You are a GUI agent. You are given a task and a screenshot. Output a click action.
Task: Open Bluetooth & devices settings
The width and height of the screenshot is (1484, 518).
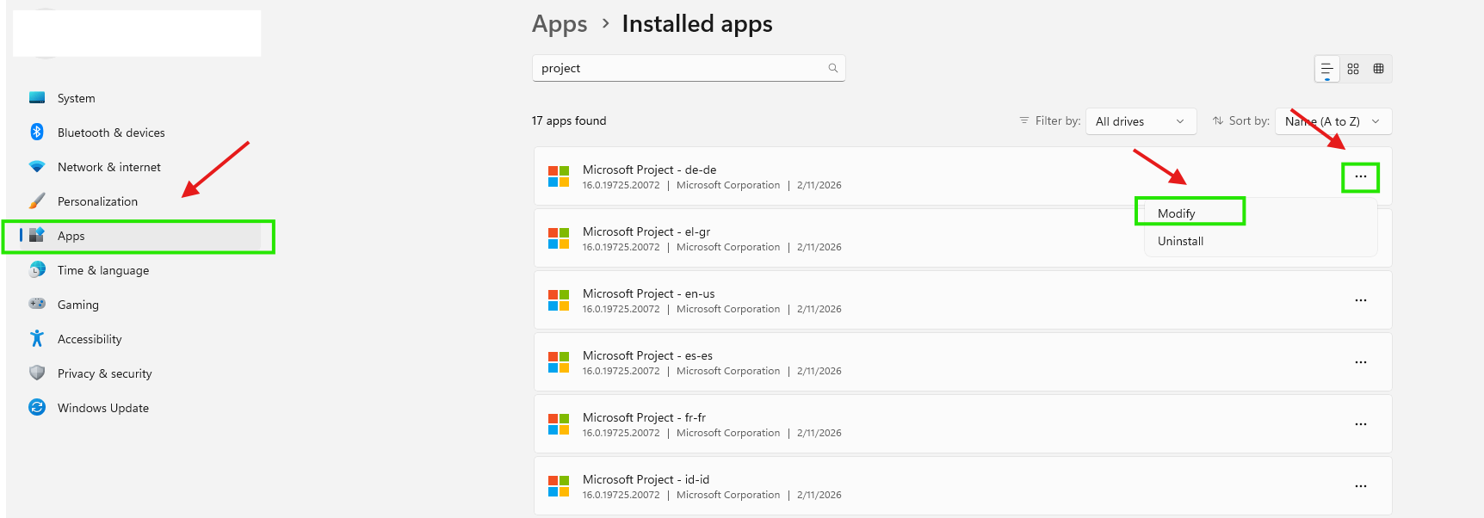[110, 133]
